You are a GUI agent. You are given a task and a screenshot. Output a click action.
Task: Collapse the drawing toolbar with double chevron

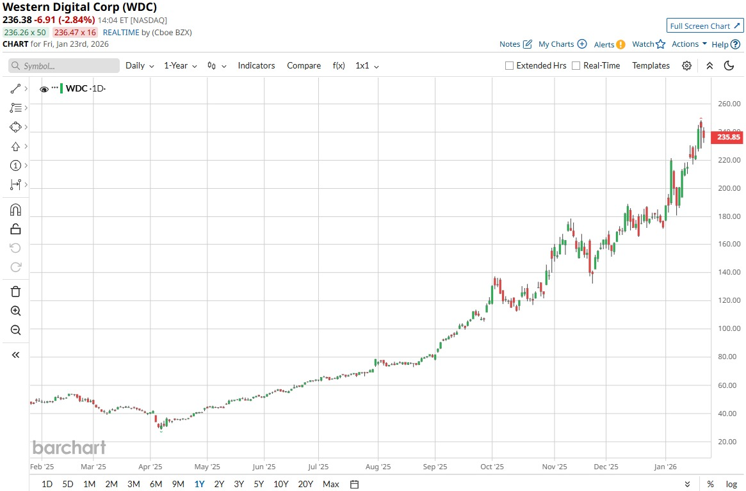click(15, 355)
